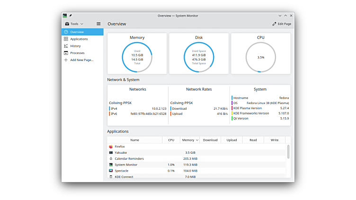Select the Overview page in sidebar
356x200 pixels.
(x=77, y=32)
